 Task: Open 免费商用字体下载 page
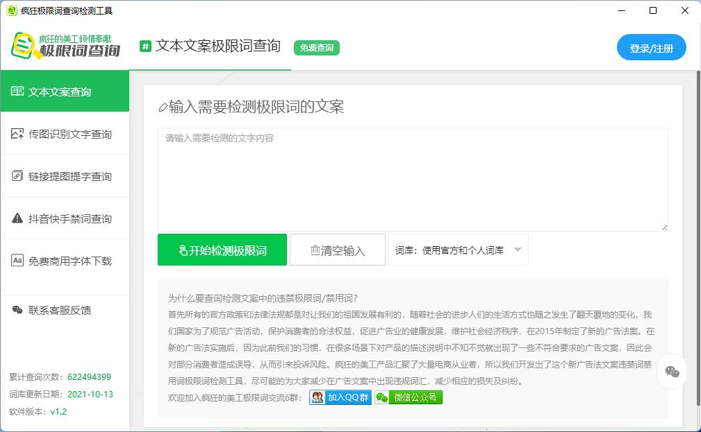65,261
